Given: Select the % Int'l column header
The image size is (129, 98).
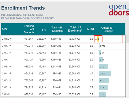Looking at the screenshot, I should (90, 29).
